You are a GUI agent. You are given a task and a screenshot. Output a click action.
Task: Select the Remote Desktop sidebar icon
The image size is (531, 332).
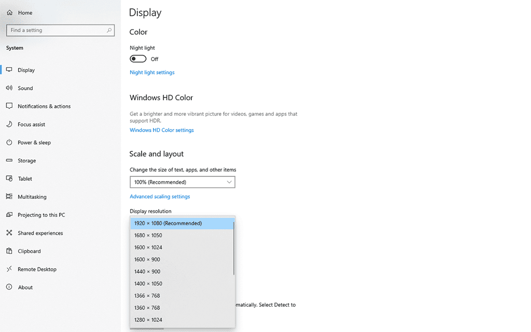click(x=10, y=269)
